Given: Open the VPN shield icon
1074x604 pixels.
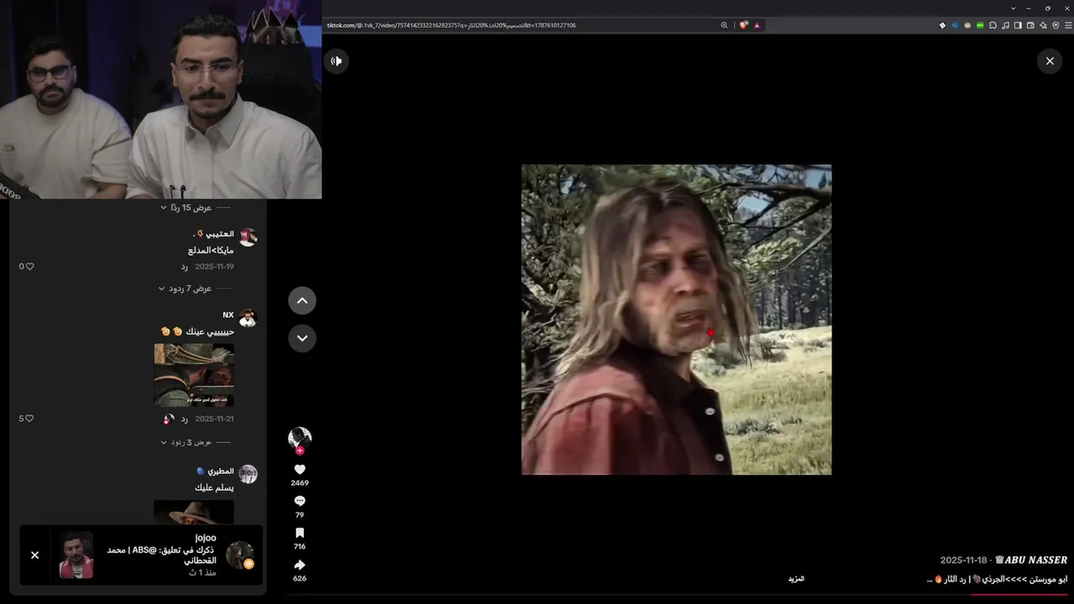Looking at the screenshot, I should tap(1055, 25).
